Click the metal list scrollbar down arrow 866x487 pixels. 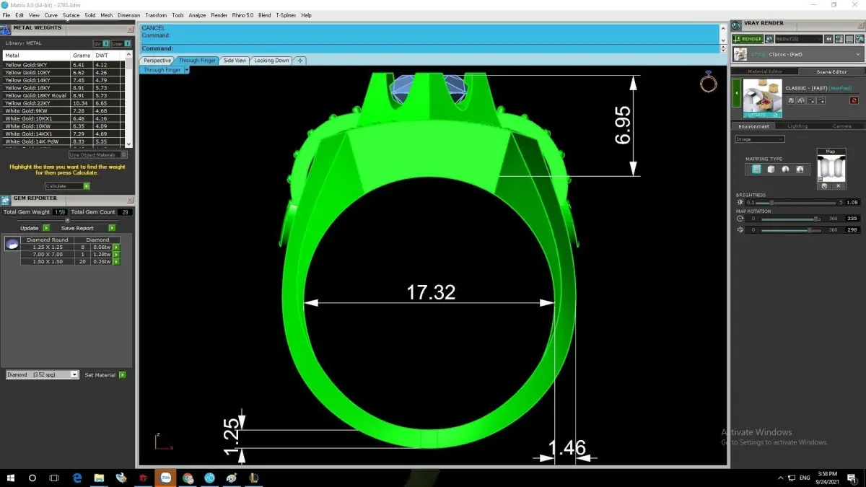[129, 144]
